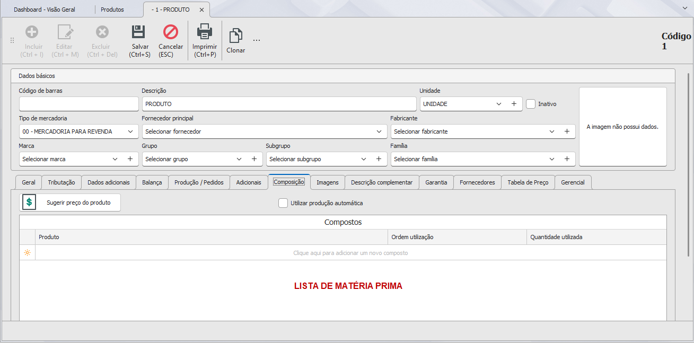Click the Incluir plus icon

coord(32,32)
